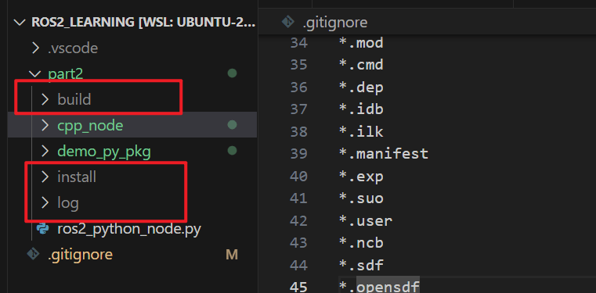Click the Python icon beside ros2_python_node.py

pos(42,229)
